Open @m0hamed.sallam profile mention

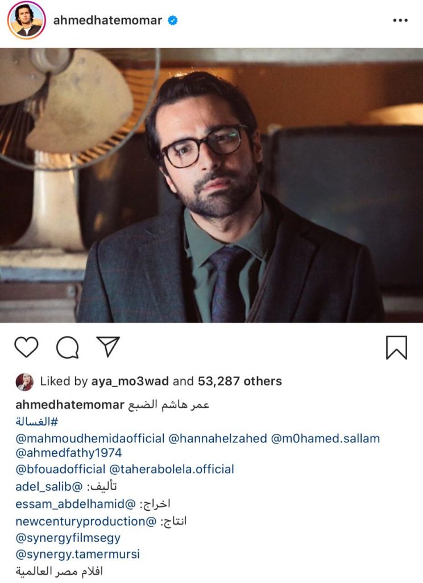point(325,438)
